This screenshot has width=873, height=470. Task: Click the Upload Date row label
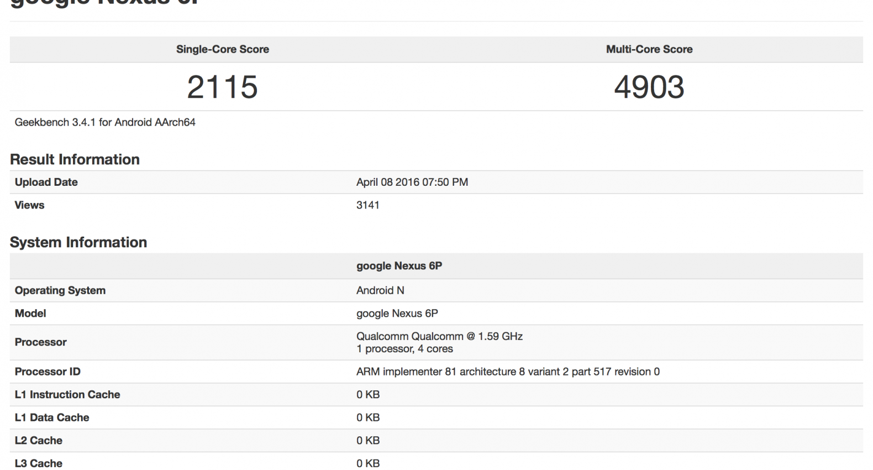point(46,182)
